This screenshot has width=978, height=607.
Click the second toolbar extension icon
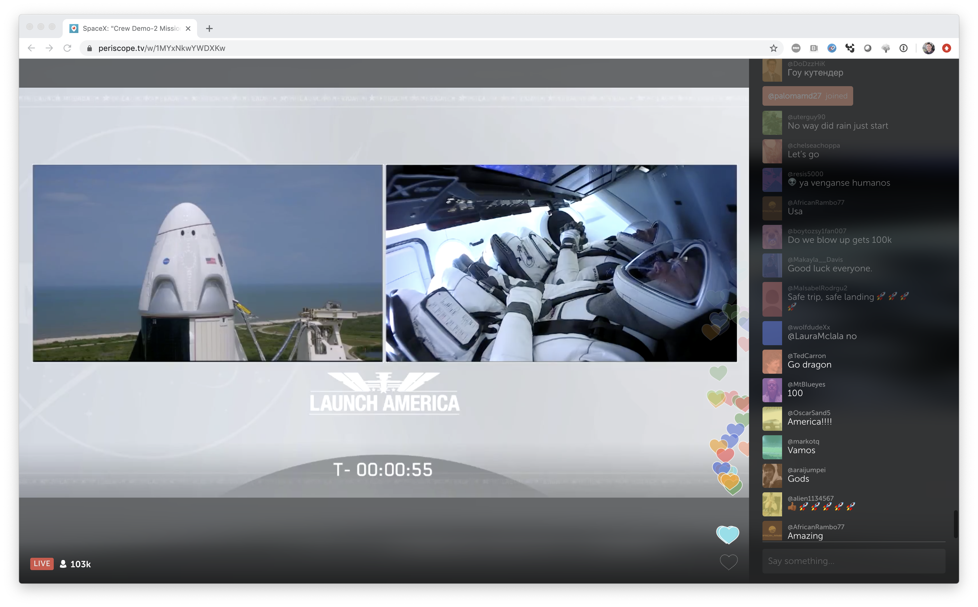pos(814,48)
